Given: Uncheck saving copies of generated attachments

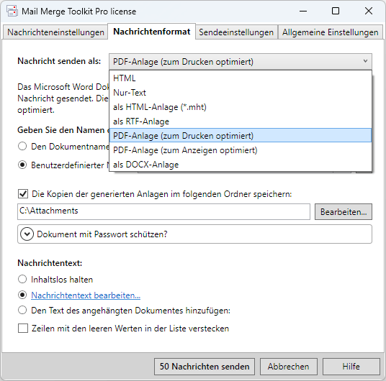Looking at the screenshot, I should 23,194.
